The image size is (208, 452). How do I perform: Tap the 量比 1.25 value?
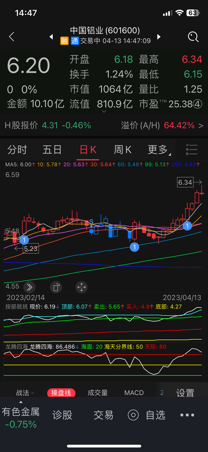tap(171, 89)
